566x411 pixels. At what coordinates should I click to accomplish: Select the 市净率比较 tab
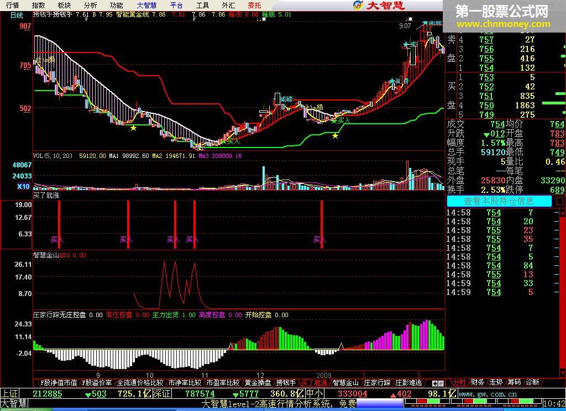[185, 382]
